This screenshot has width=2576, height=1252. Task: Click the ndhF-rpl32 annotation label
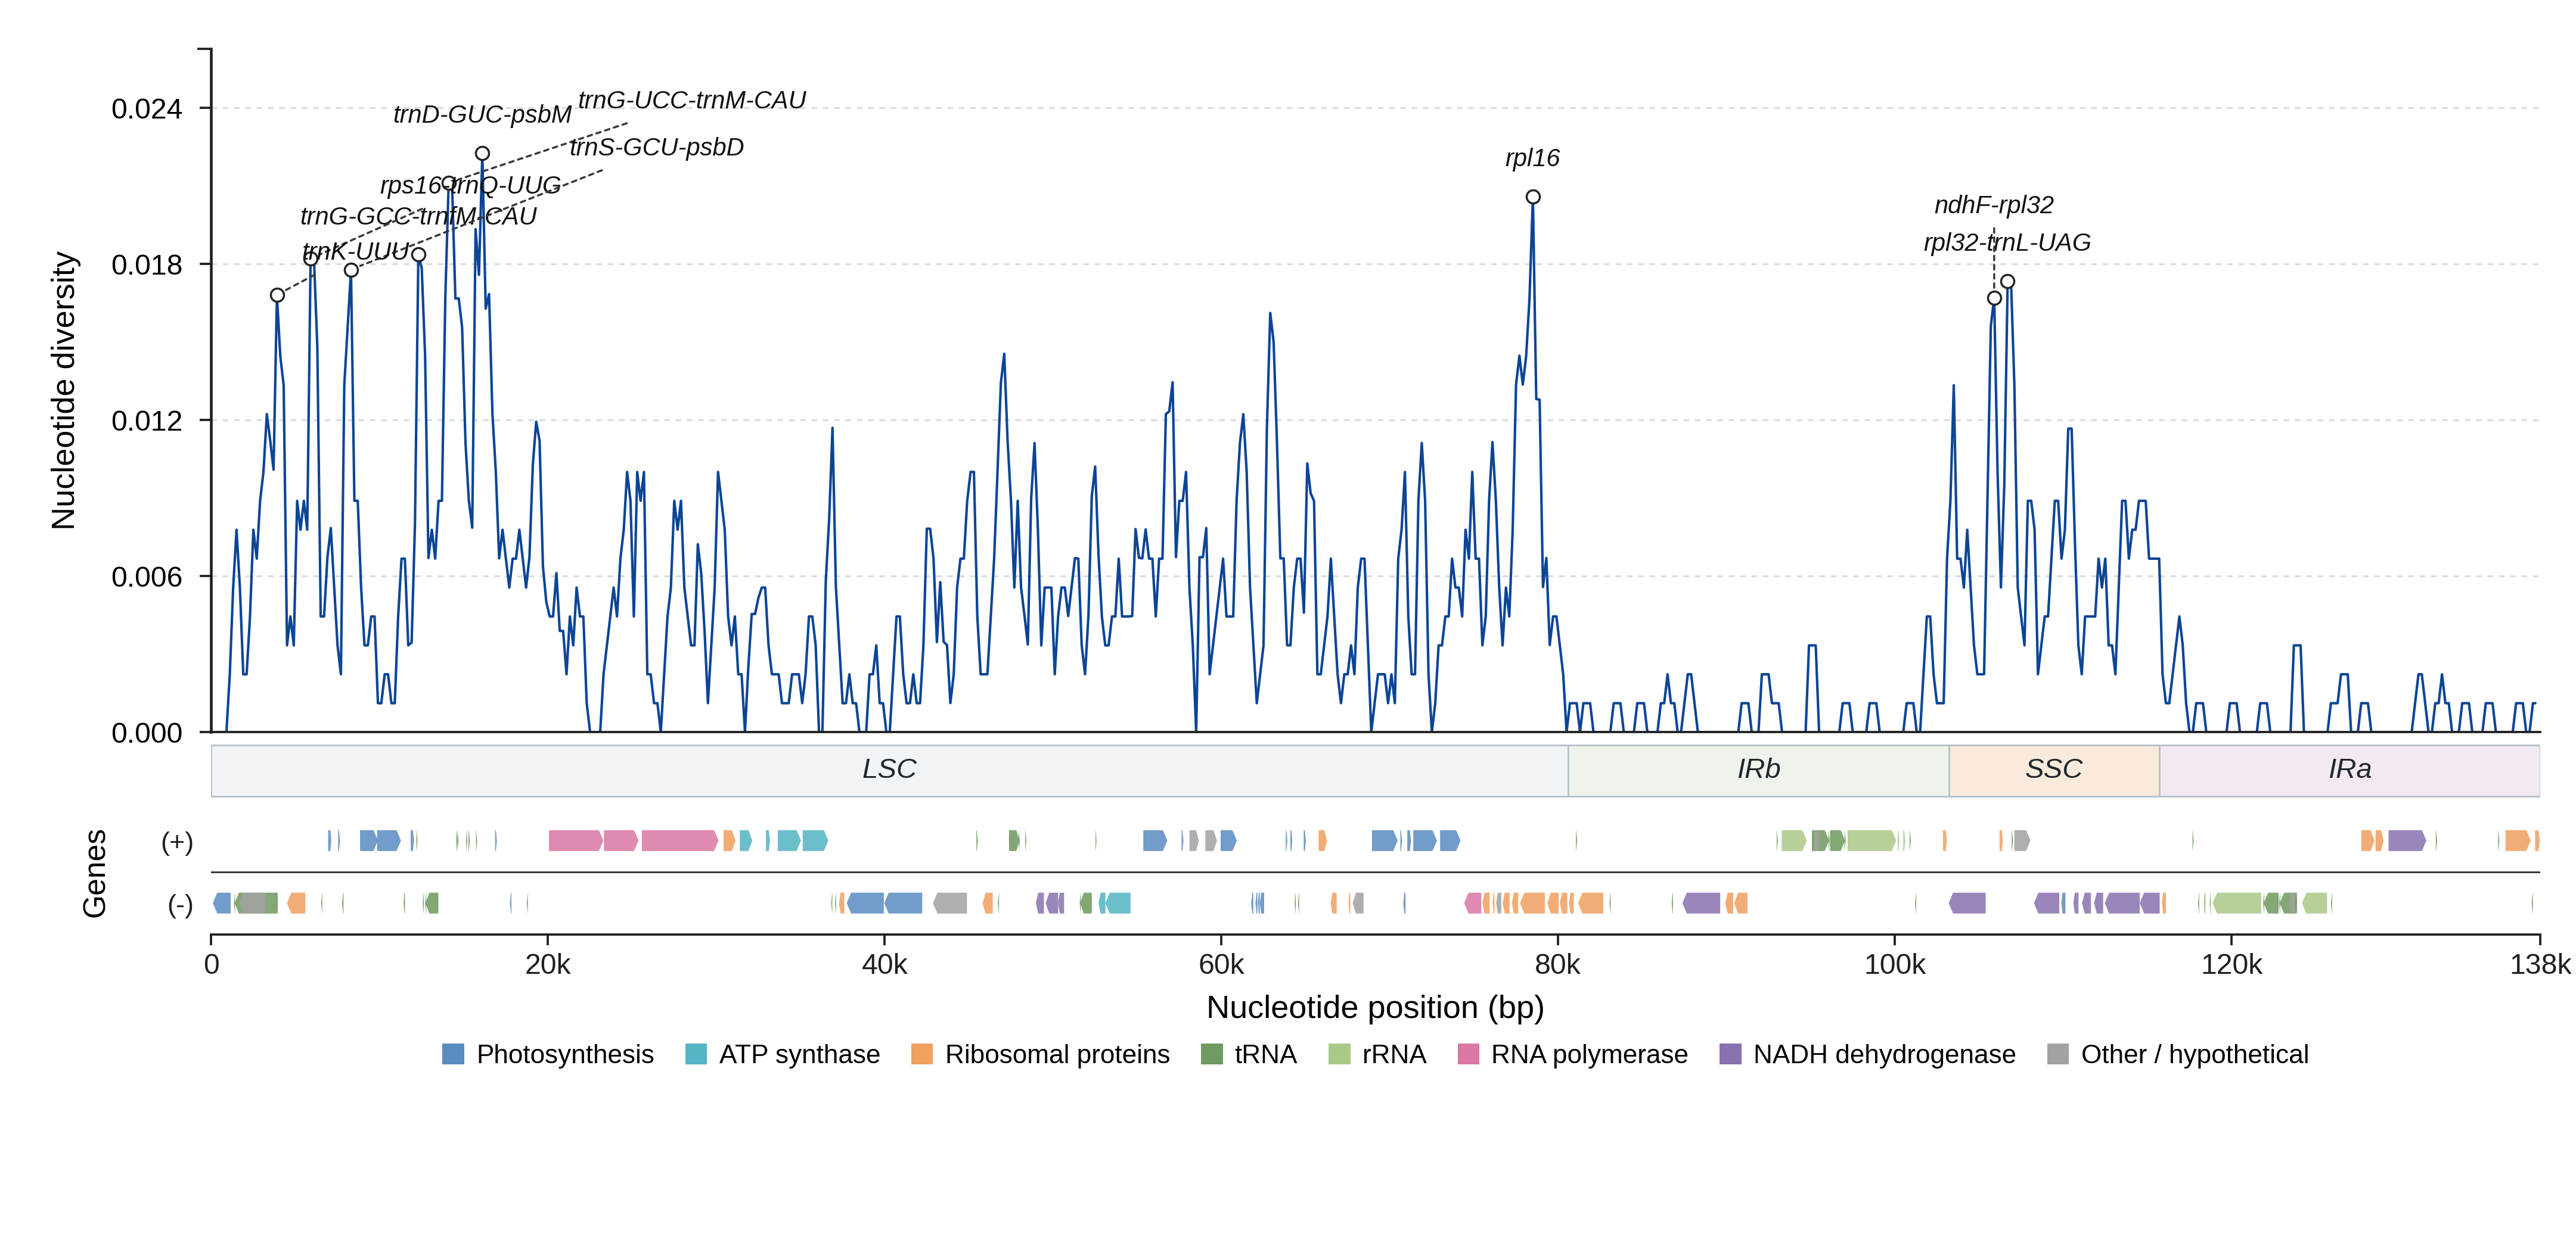point(1993,205)
